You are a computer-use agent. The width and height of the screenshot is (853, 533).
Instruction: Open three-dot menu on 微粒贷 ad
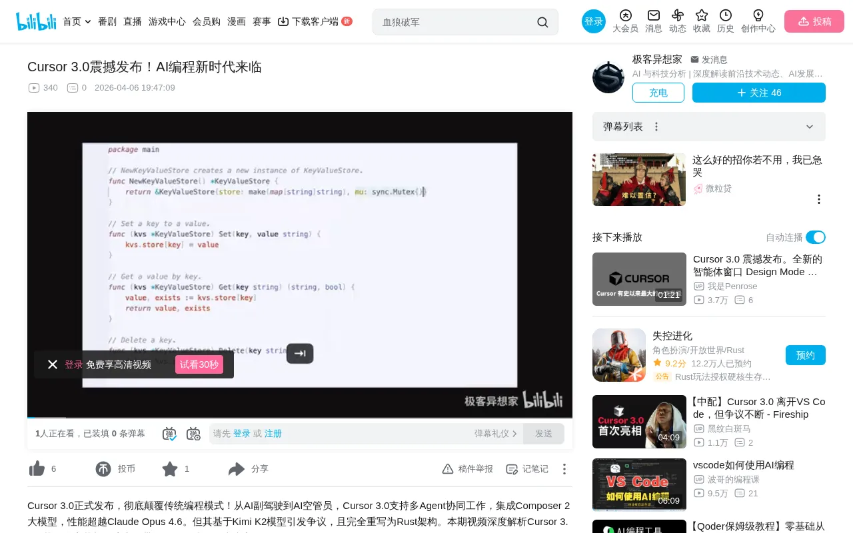(819, 199)
